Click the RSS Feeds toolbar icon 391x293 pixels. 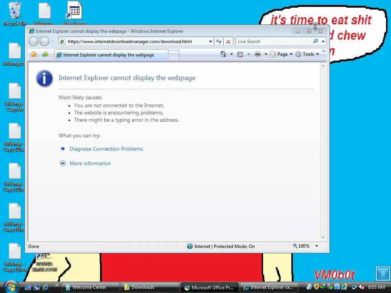240,54
